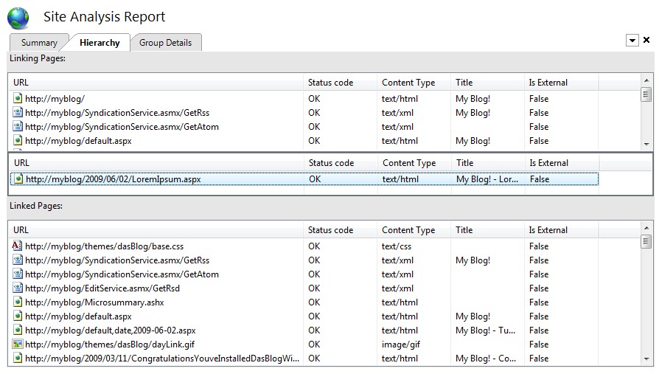Click the 'My Blog! - Lor...' title cell
659x374 pixels.
click(487, 179)
